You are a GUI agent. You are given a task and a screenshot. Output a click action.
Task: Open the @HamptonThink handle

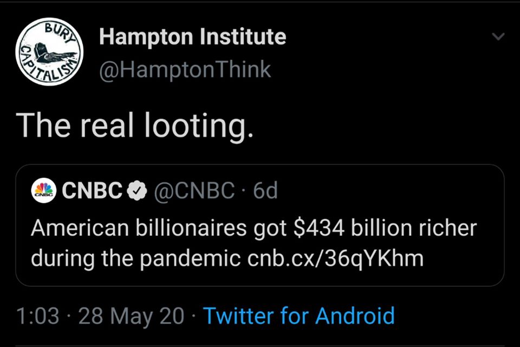pos(185,70)
